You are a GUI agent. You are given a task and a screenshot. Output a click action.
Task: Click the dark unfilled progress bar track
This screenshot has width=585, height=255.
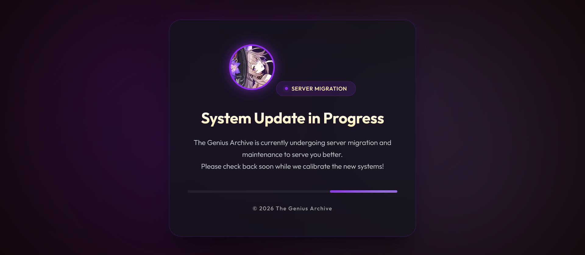pos(259,191)
